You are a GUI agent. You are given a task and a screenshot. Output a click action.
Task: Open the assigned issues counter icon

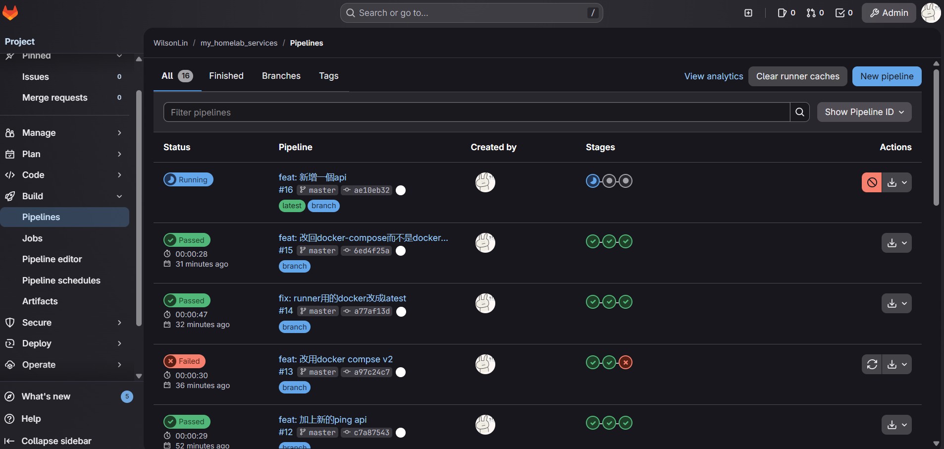786,13
